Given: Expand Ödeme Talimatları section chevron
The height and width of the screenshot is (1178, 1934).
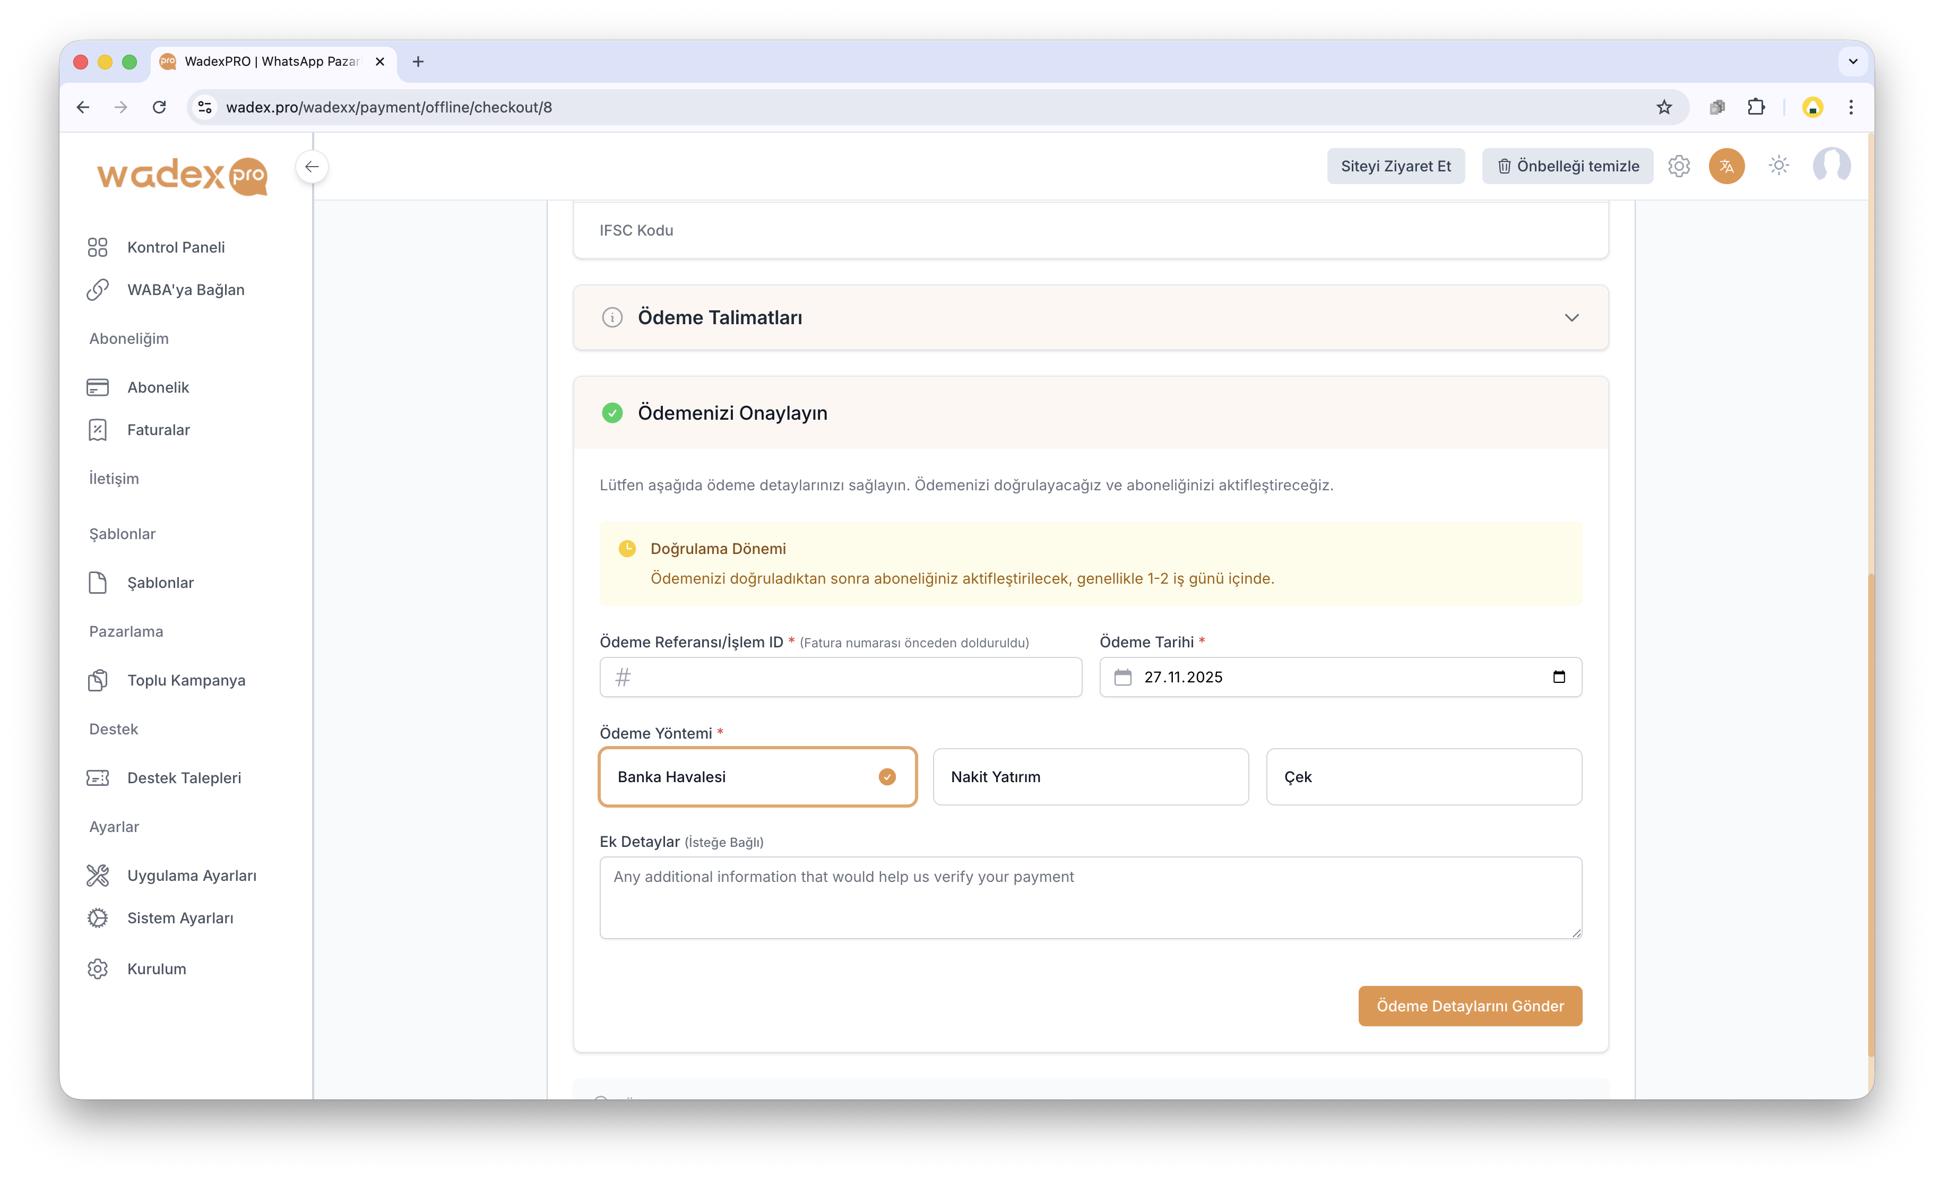Looking at the screenshot, I should [x=1572, y=318].
